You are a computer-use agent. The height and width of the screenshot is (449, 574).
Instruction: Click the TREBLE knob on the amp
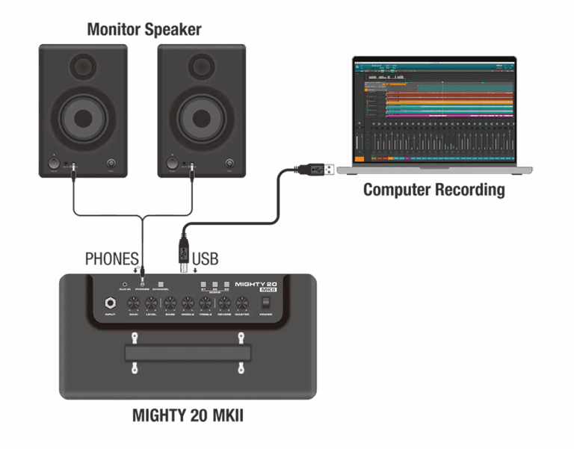[206, 303]
